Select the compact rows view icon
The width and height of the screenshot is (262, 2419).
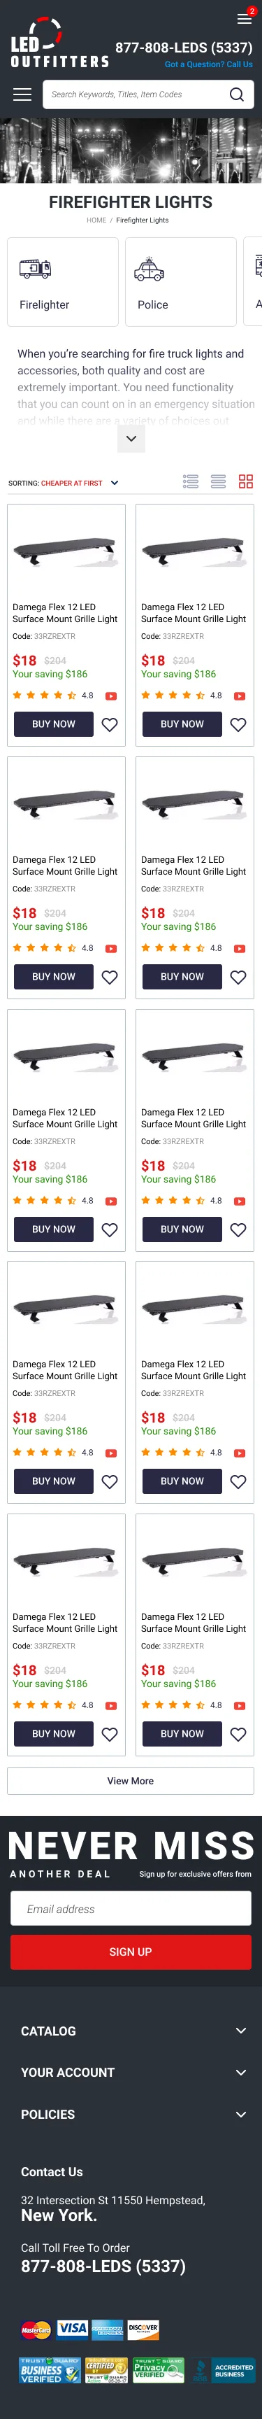coord(218,481)
